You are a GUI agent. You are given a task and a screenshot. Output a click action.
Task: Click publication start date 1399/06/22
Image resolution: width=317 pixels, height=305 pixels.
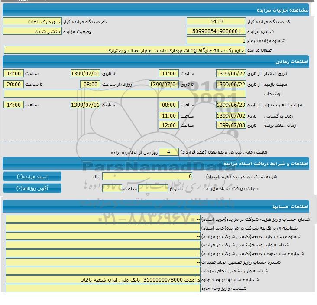(x=231, y=73)
